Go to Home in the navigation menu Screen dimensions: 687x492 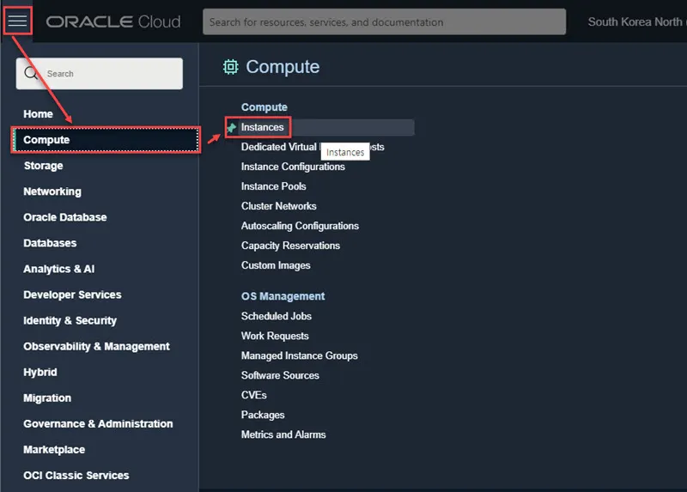click(x=38, y=114)
